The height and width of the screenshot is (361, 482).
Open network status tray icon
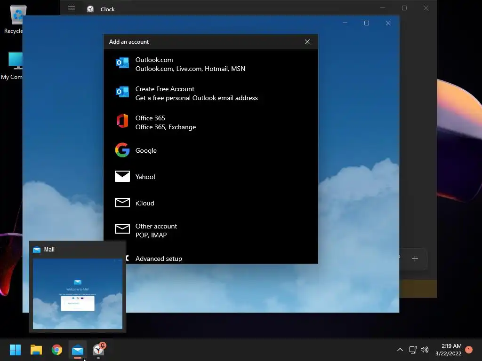point(413,350)
